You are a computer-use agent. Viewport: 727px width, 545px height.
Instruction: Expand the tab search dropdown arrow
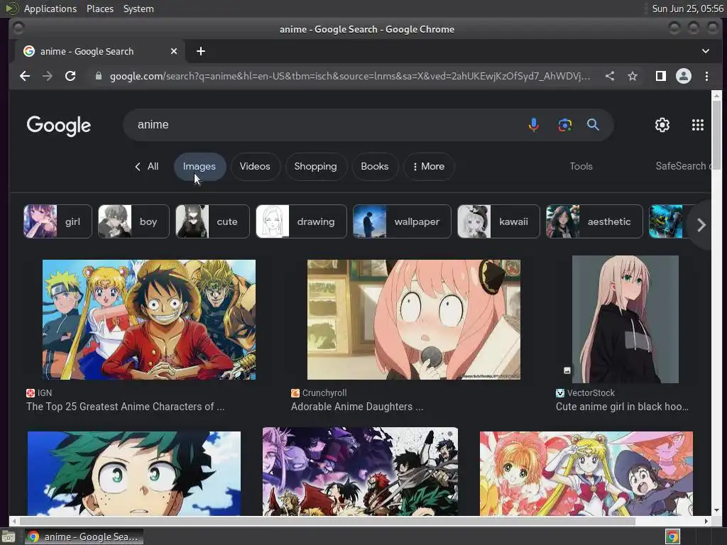[x=705, y=51]
